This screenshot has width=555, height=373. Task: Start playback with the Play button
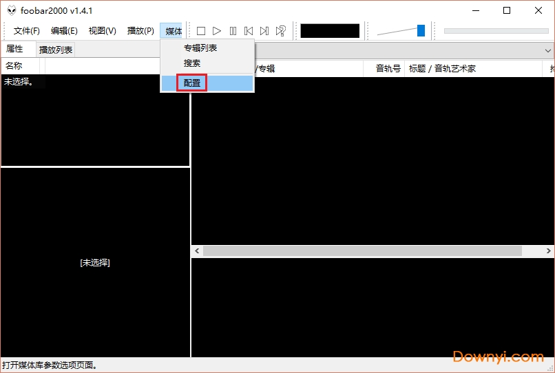[x=217, y=31]
